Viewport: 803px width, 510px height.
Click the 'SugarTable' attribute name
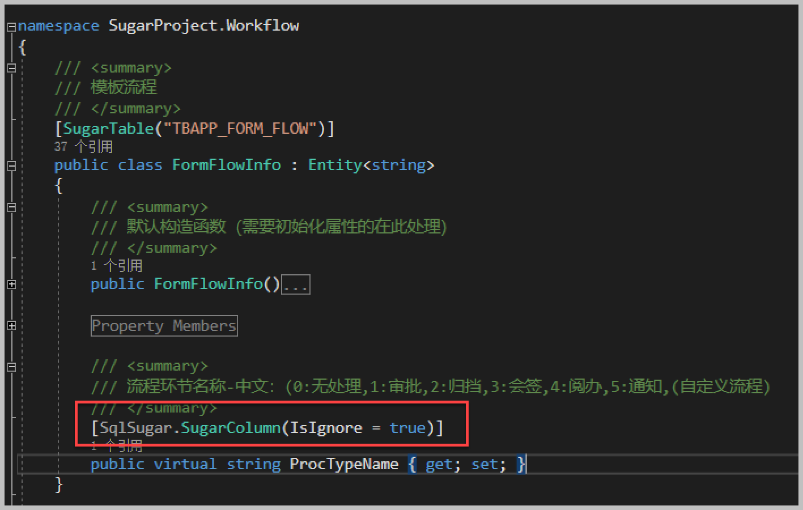[108, 129]
